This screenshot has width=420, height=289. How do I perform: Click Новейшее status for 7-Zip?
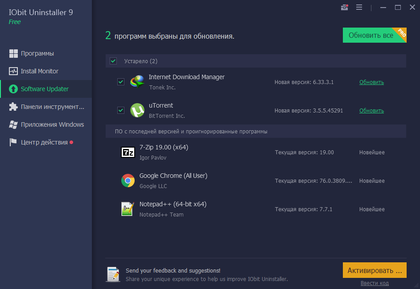[x=372, y=153]
